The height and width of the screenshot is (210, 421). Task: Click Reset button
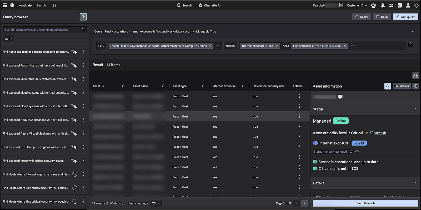coord(361,17)
